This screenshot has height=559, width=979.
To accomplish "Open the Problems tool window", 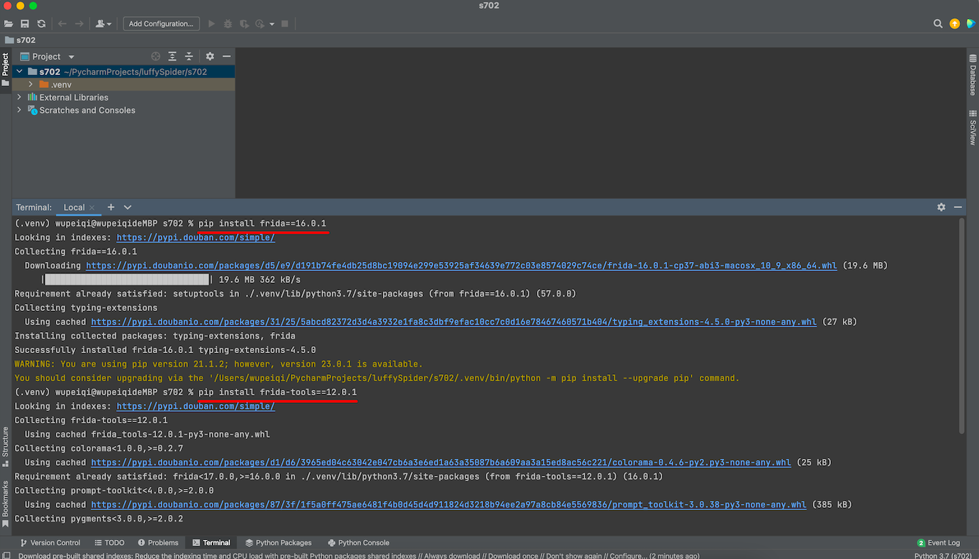I will click(x=158, y=543).
